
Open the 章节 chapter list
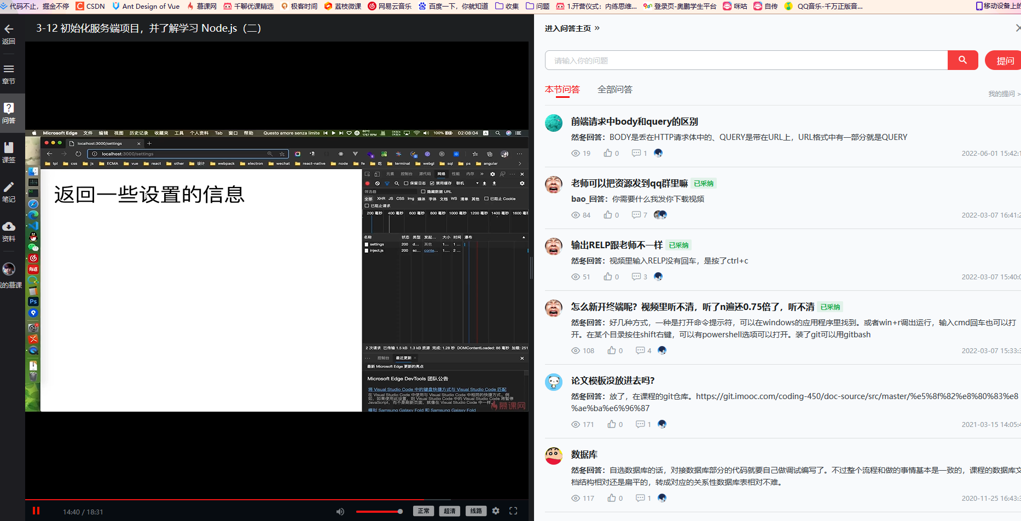(x=9, y=74)
